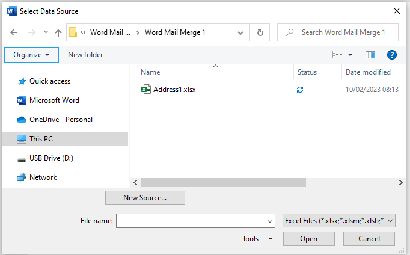Close the dialog with the X
The image size is (410, 255).
pos(397,11)
